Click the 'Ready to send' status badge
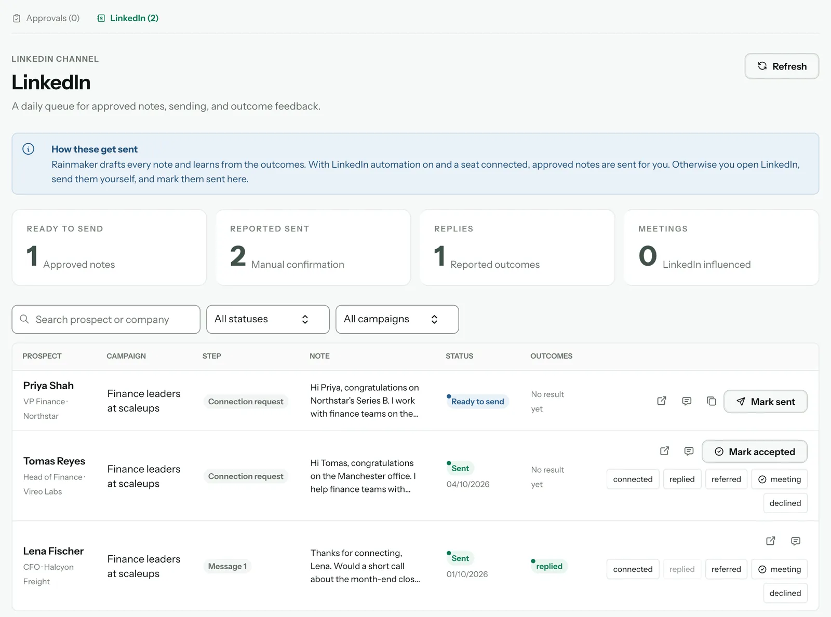The image size is (831, 617). (x=477, y=401)
